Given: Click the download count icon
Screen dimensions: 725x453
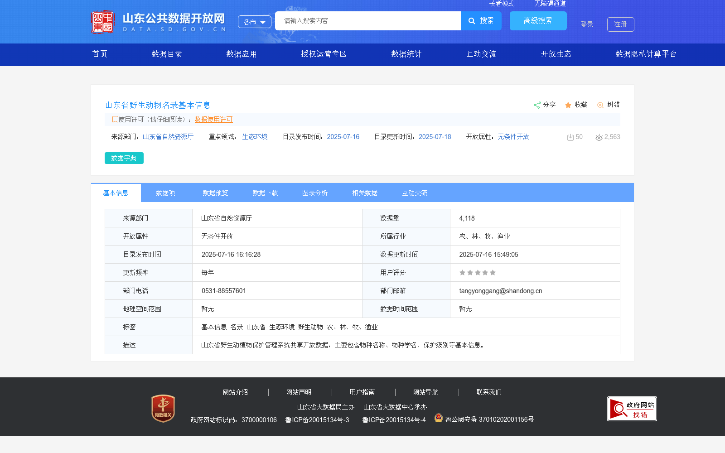Looking at the screenshot, I should pos(570,137).
